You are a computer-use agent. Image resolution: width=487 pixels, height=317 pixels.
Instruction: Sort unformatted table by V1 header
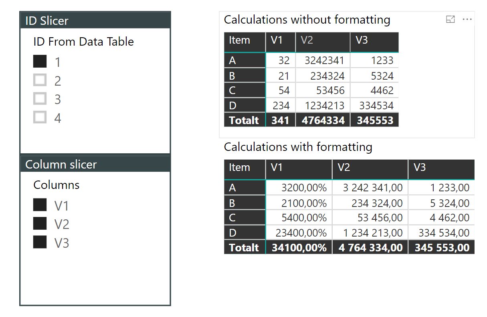281,42
